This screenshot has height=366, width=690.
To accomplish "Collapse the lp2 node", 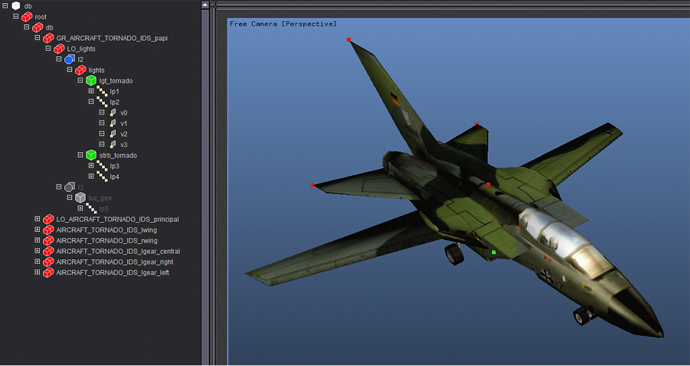I will point(91,101).
